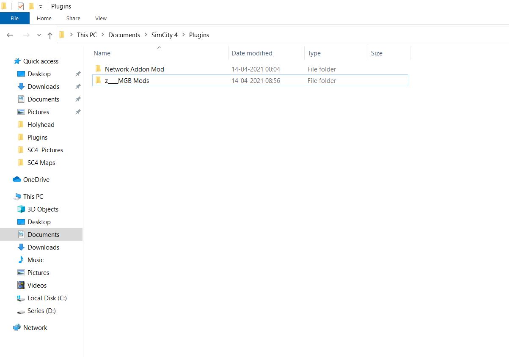The image size is (509, 357).
Task: Open Holyhead folder in Quick access
Action: [x=41, y=124]
